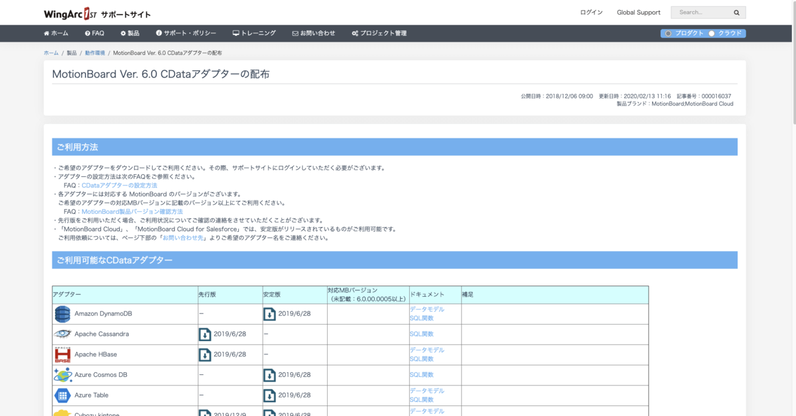
Task: Open データモデル link for Amazon DynamoDB
Action: [x=427, y=309]
